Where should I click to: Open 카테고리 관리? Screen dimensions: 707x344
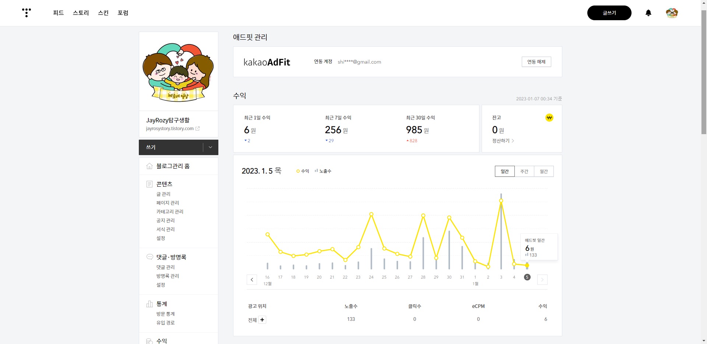click(x=170, y=212)
